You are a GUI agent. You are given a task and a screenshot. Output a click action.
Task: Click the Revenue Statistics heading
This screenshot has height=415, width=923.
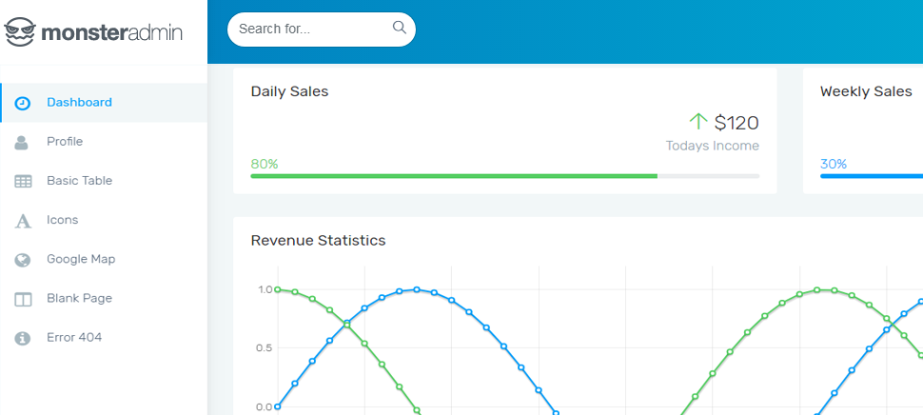pyautogui.click(x=319, y=241)
